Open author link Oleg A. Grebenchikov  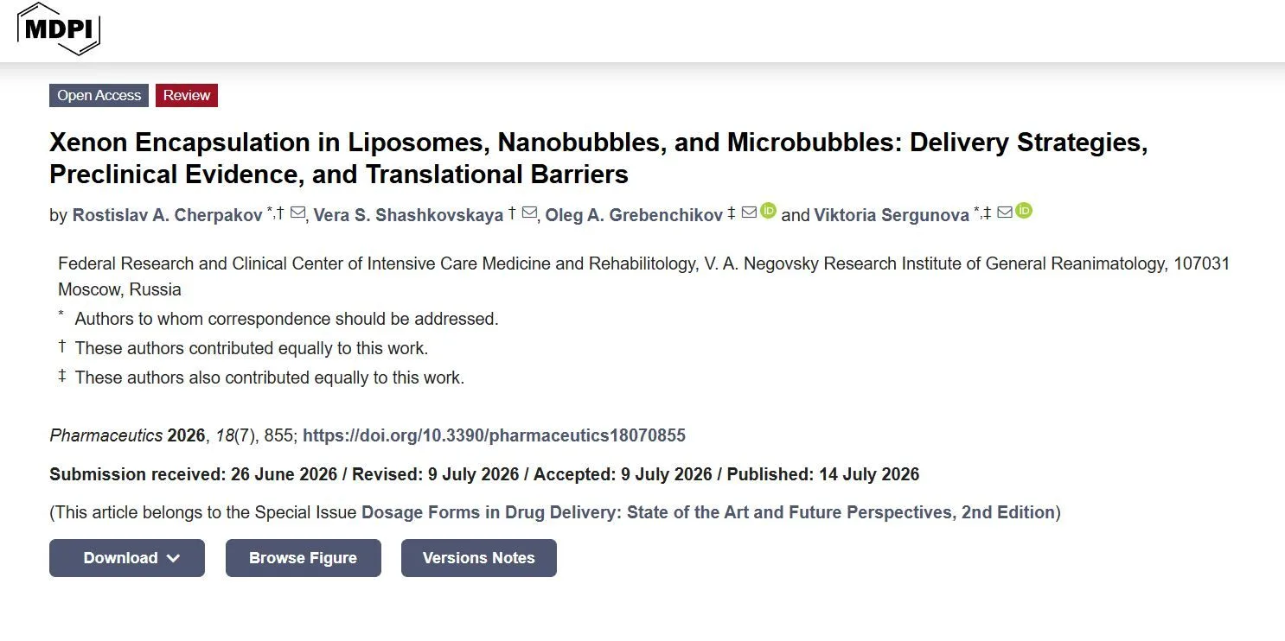(634, 215)
